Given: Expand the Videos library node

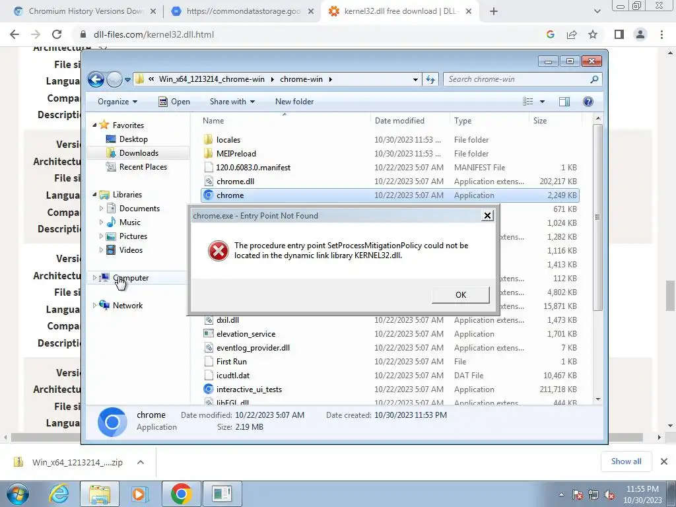Looking at the screenshot, I should [101, 250].
